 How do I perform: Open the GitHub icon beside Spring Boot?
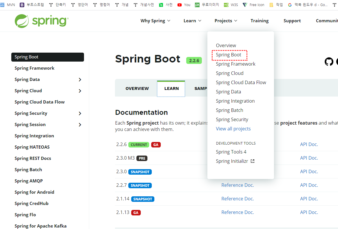[329, 62]
